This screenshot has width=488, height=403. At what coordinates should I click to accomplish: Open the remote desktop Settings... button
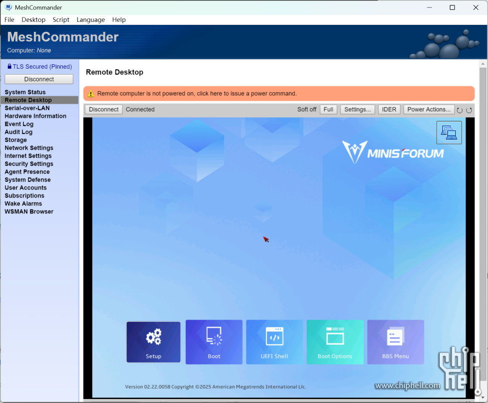point(358,109)
